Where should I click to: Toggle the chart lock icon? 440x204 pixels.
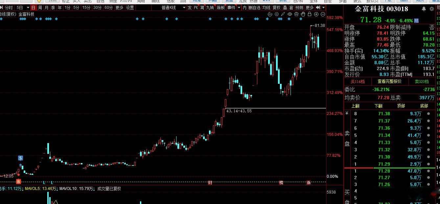310,14
